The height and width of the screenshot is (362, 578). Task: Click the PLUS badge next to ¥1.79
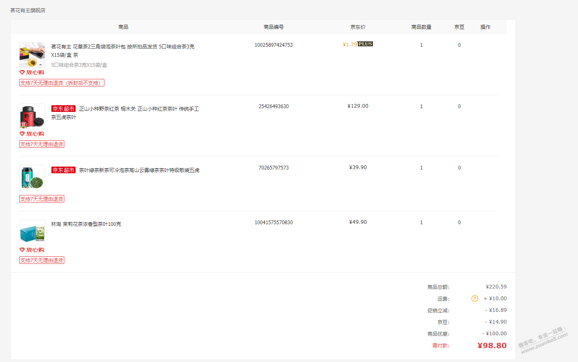pyautogui.click(x=365, y=44)
